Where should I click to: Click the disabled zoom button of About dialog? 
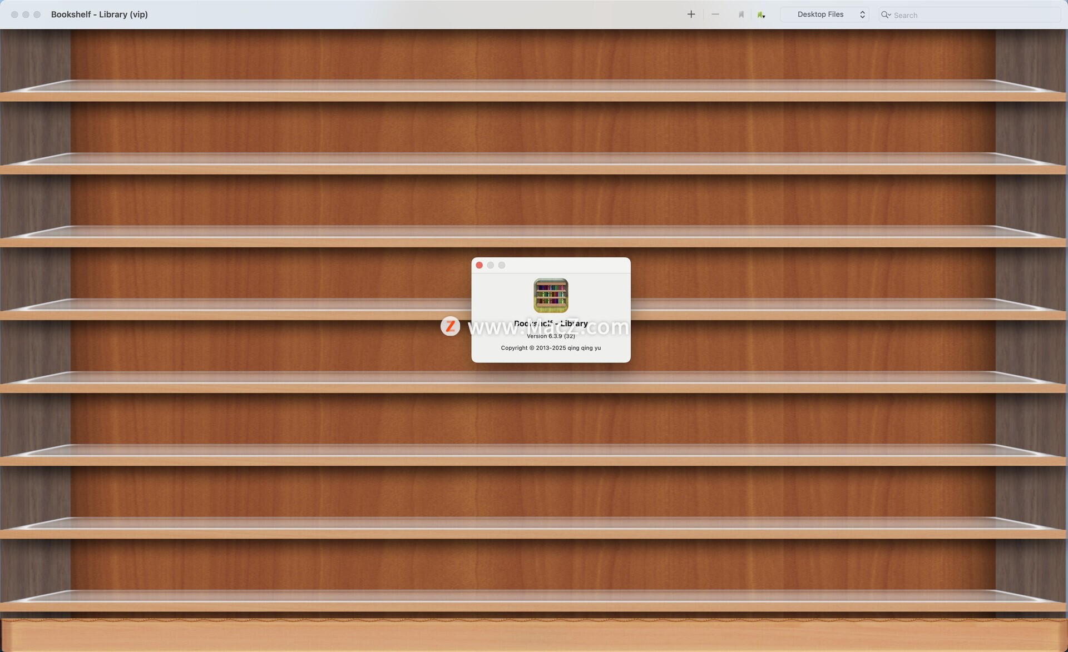(x=502, y=265)
